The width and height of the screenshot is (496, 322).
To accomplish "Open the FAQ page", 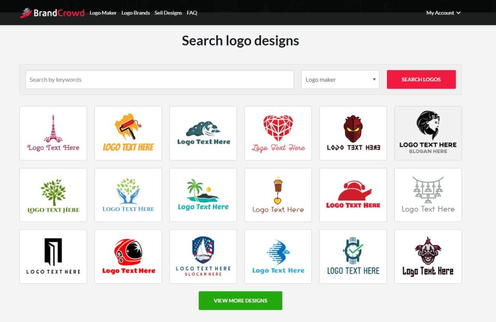I will click(x=192, y=13).
